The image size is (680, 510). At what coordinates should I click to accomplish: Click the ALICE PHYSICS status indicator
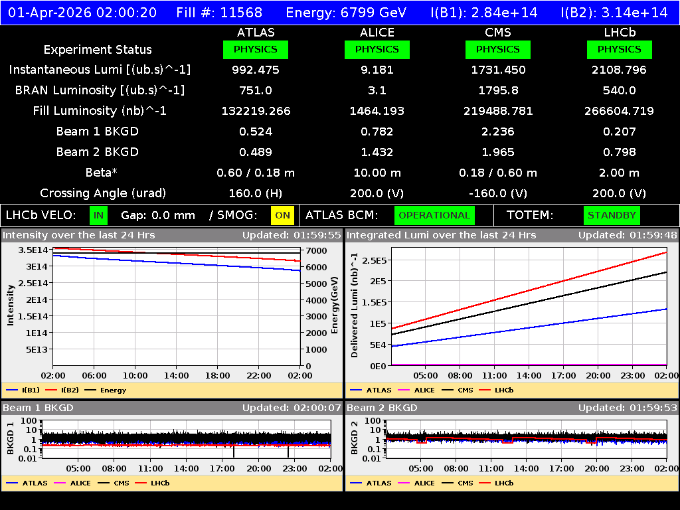coord(377,49)
